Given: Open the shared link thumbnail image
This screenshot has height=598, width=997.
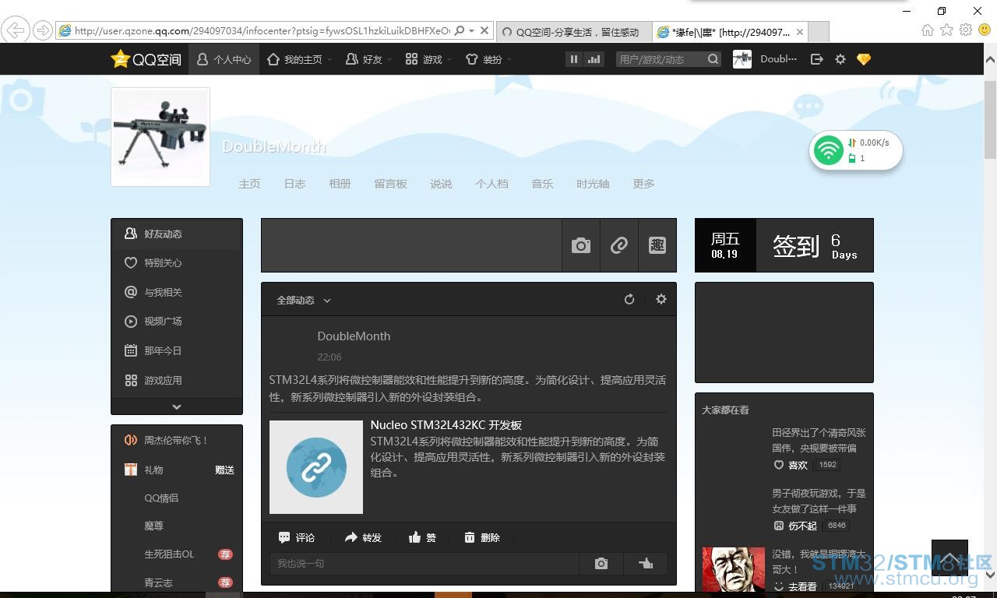Looking at the screenshot, I should 316,467.
